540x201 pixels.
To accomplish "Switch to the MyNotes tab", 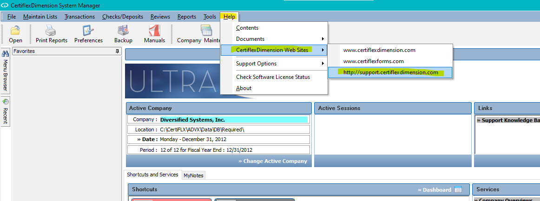I will click(x=193, y=175).
